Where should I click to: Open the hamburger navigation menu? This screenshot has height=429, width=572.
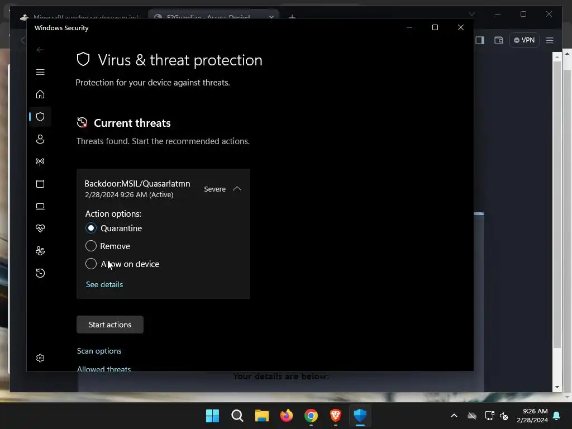click(x=40, y=72)
